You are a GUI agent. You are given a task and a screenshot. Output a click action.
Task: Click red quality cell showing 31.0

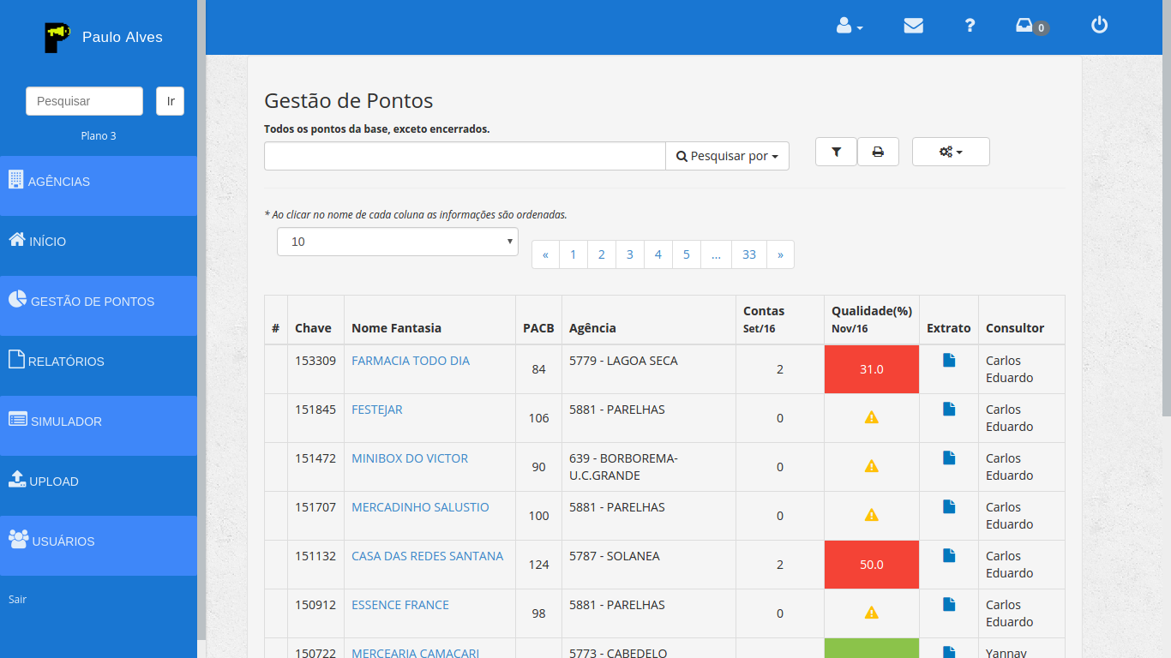point(872,369)
